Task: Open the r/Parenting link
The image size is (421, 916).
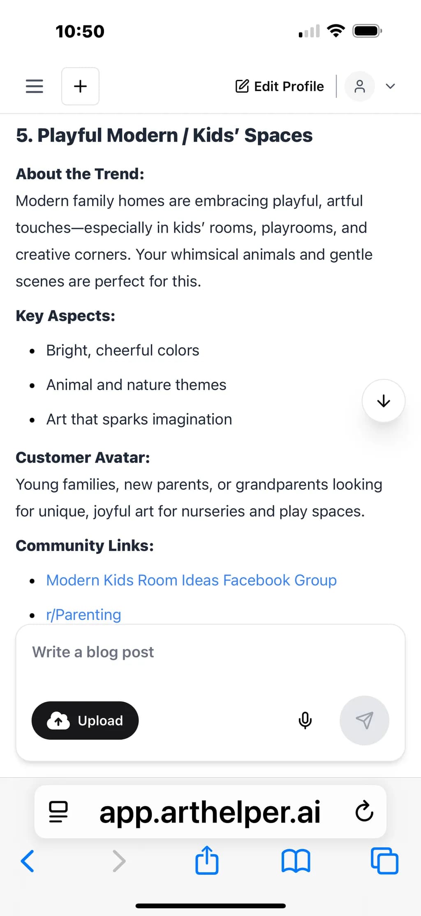Action: (83, 615)
